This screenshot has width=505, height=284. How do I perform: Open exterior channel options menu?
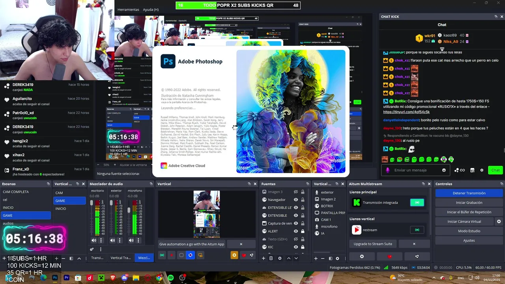click(120, 240)
